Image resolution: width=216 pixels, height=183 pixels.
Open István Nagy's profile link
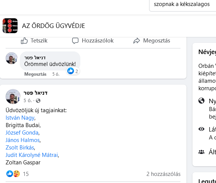pos(20,118)
